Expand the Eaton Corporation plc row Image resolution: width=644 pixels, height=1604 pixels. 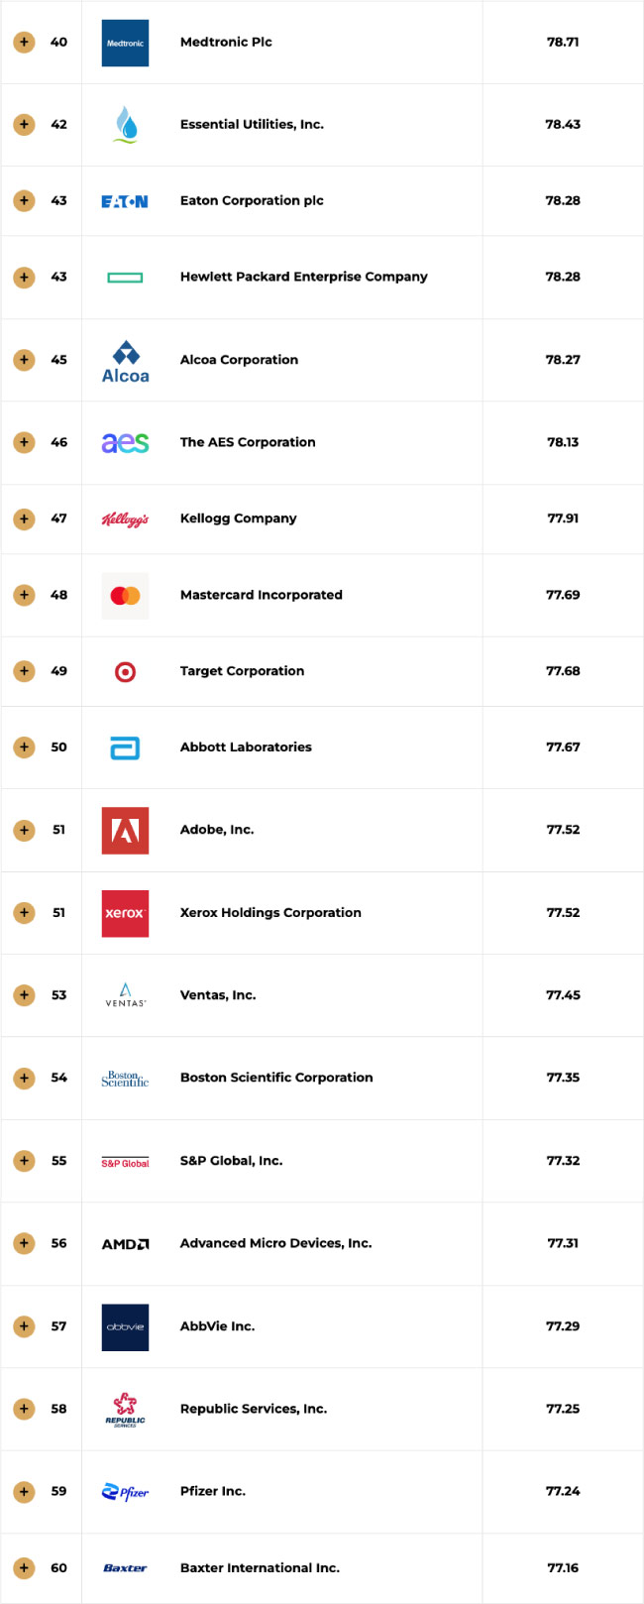pos(24,201)
